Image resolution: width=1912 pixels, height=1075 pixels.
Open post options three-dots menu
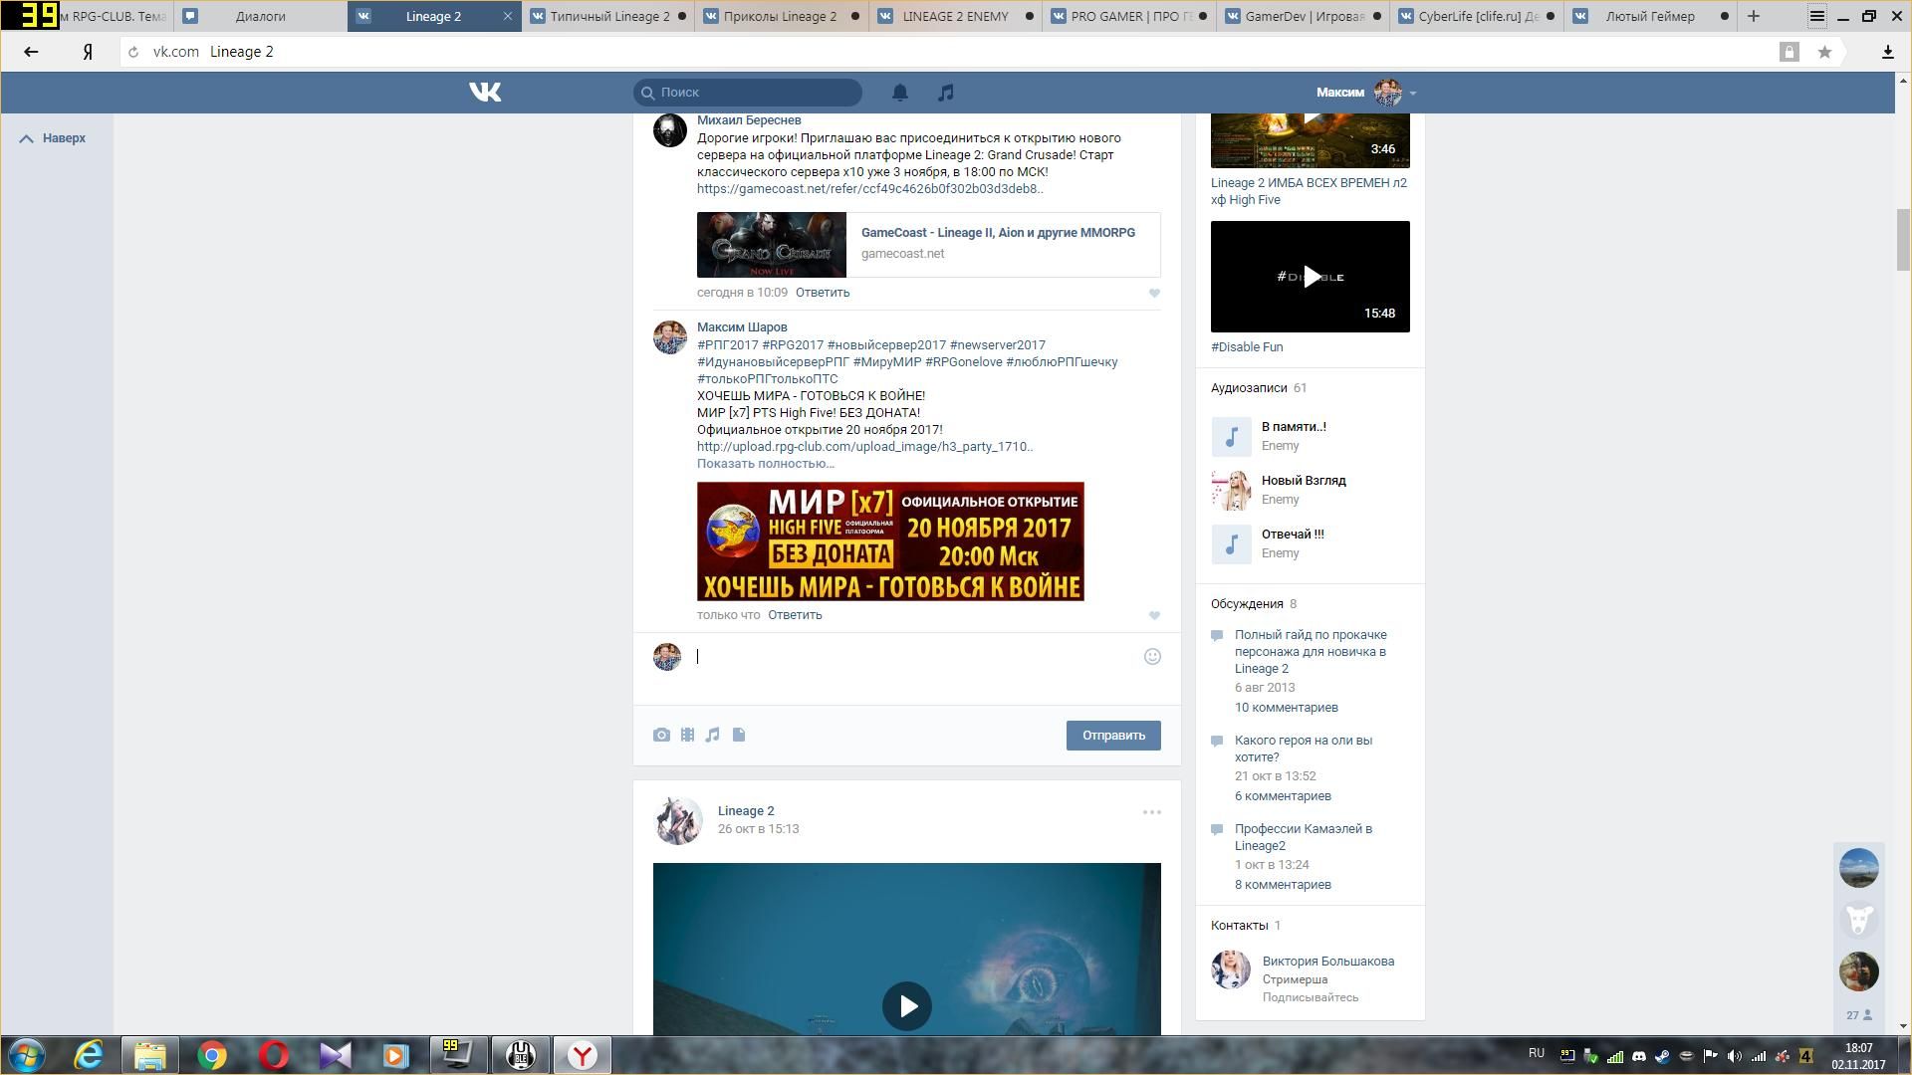[x=1151, y=813]
